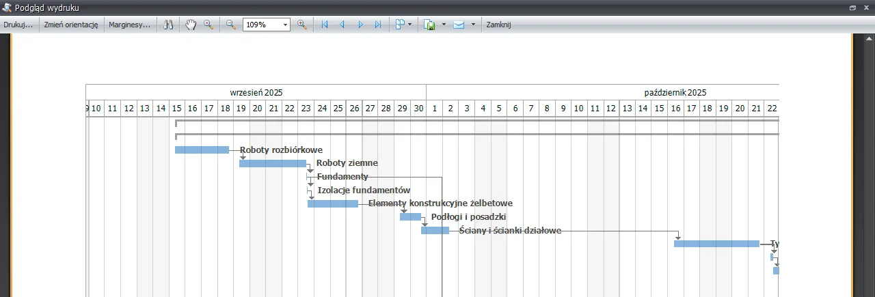Click the binoculars search icon

tap(169, 25)
